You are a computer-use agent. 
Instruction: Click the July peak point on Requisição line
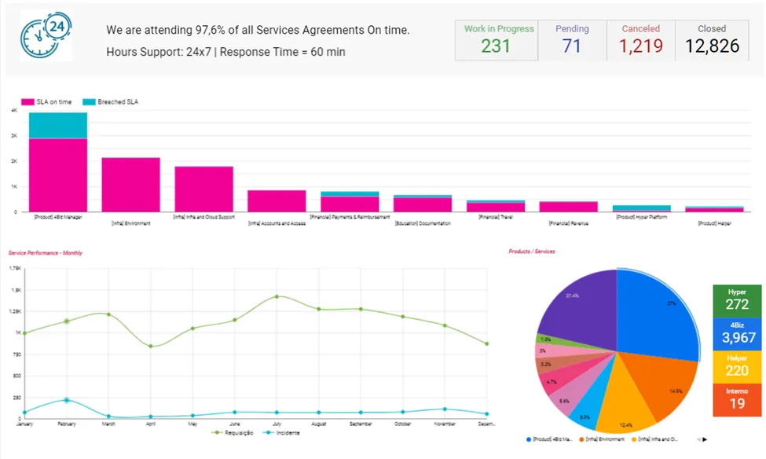(x=277, y=296)
